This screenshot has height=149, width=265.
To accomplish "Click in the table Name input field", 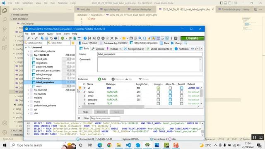I will (x=150, y=54).
